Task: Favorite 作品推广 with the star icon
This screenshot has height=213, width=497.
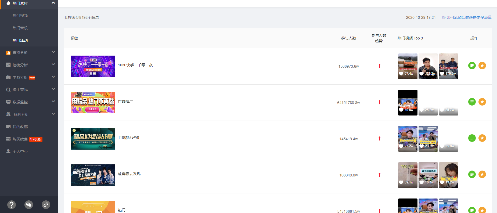Action: tap(482, 102)
